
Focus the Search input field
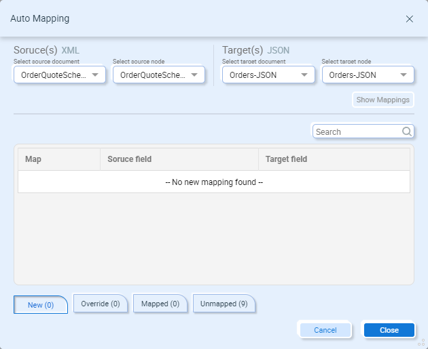[363, 131]
